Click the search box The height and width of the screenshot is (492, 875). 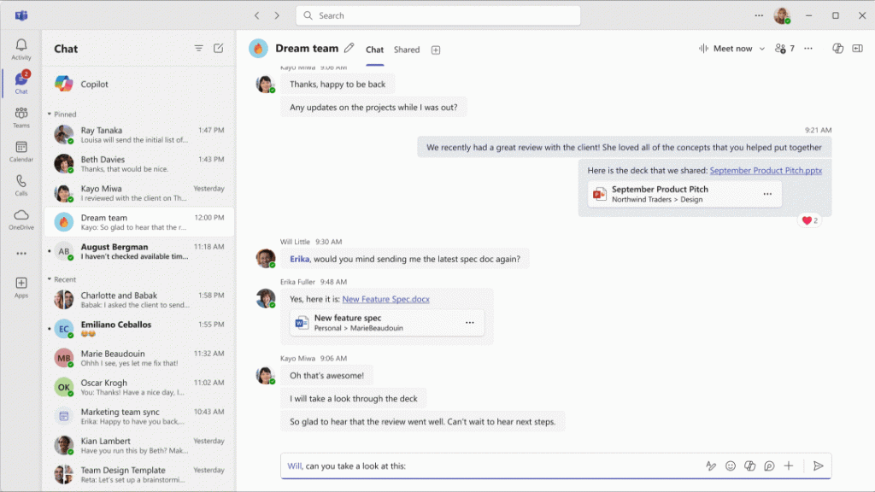click(438, 15)
